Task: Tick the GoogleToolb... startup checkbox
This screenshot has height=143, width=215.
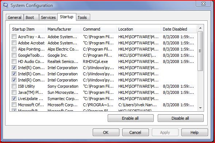Action: [14, 55]
